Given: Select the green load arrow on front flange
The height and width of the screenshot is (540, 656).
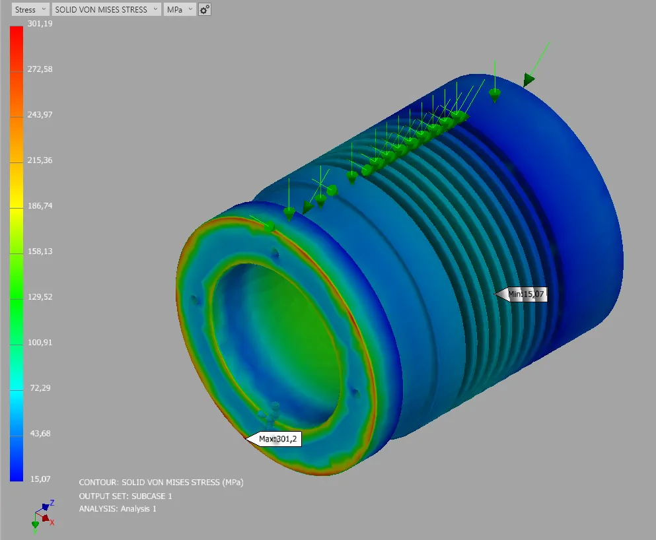Looking at the screenshot, I should pos(264,223).
